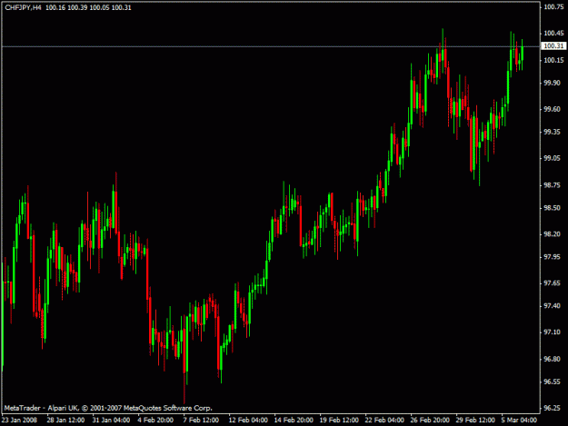This screenshot has height=426, width=568.
Task: Click the 31 Jan 04:00 time label
Action: tap(111, 420)
